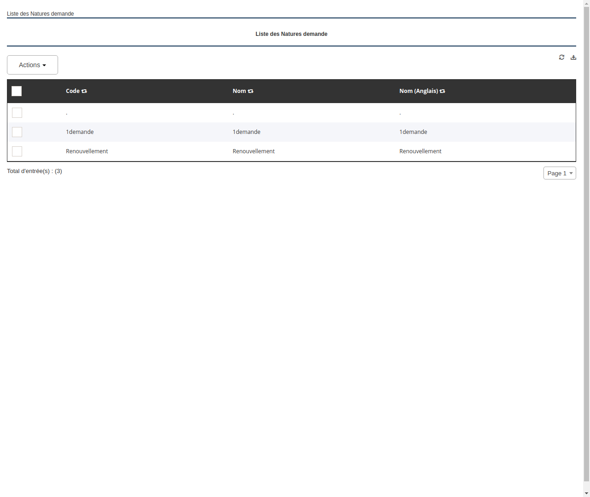The width and height of the screenshot is (590, 497).
Task: Select all rows with the header checkbox
Action: click(x=17, y=91)
